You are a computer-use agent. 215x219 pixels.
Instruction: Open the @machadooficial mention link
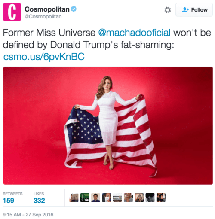(134, 33)
